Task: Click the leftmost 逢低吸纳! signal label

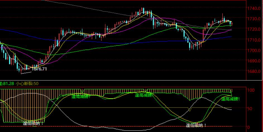Action: coord(34,124)
